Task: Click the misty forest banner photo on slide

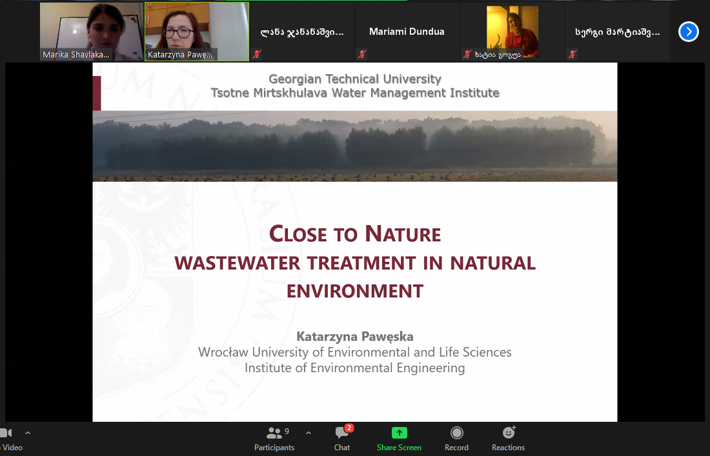Action: coord(355,146)
